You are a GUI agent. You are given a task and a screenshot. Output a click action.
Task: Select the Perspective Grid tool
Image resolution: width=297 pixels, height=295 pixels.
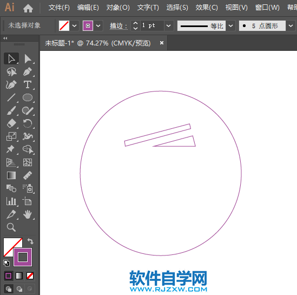click(x=11, y=162)
